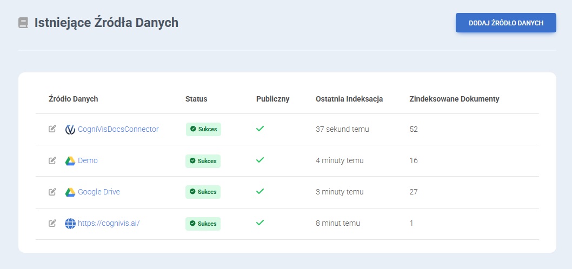Click edit pencil icon for CogniVisDocsConnector
572x269 pixels.
[x=52, y=129]
